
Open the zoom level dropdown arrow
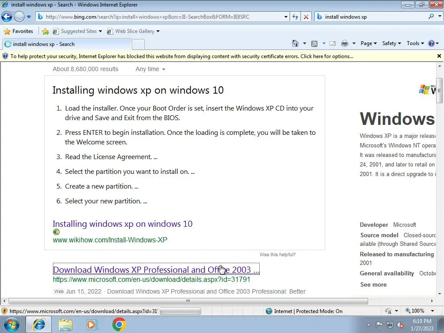[432, 311]
